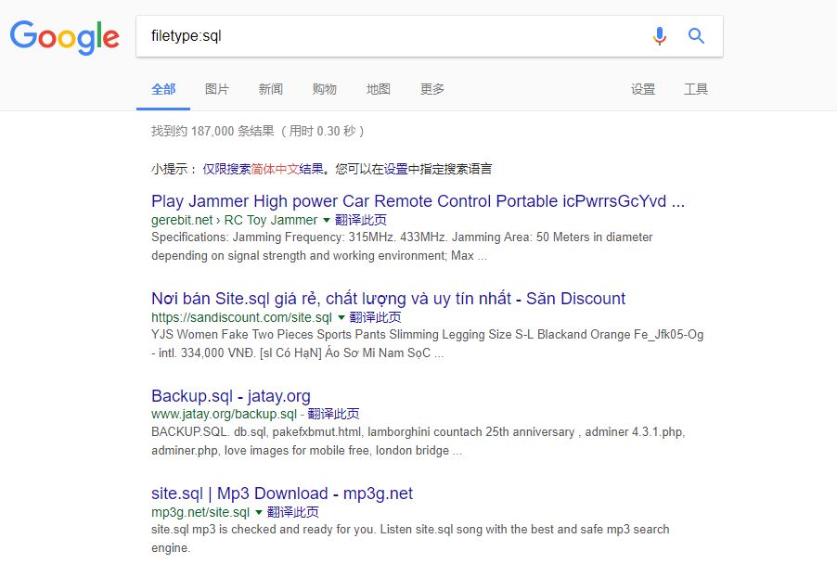Click 翻译此页 for the sandiscount.com result
This screenshot has height=577, width=837.
375,317
